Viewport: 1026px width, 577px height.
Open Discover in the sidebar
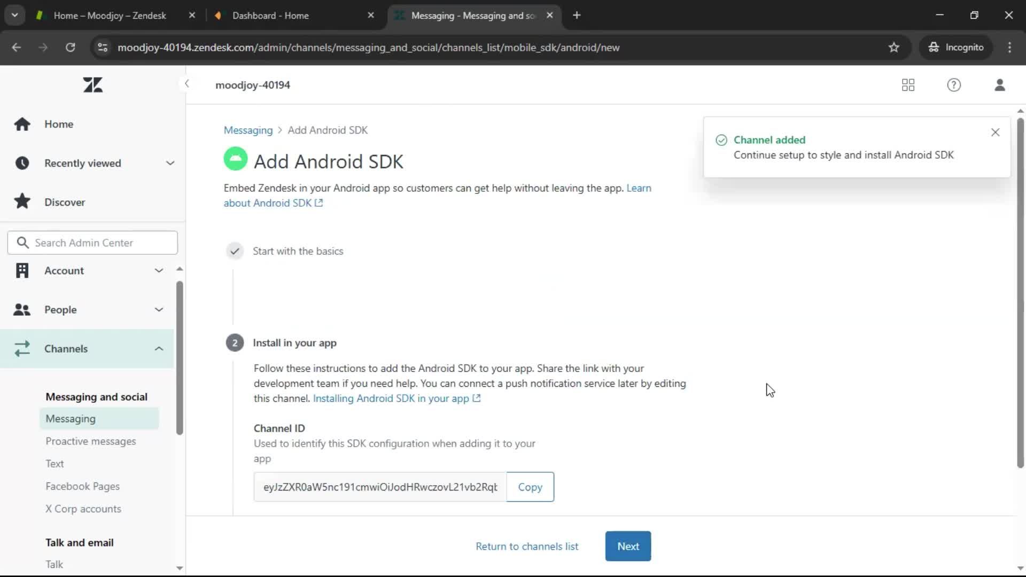[65, 202]
